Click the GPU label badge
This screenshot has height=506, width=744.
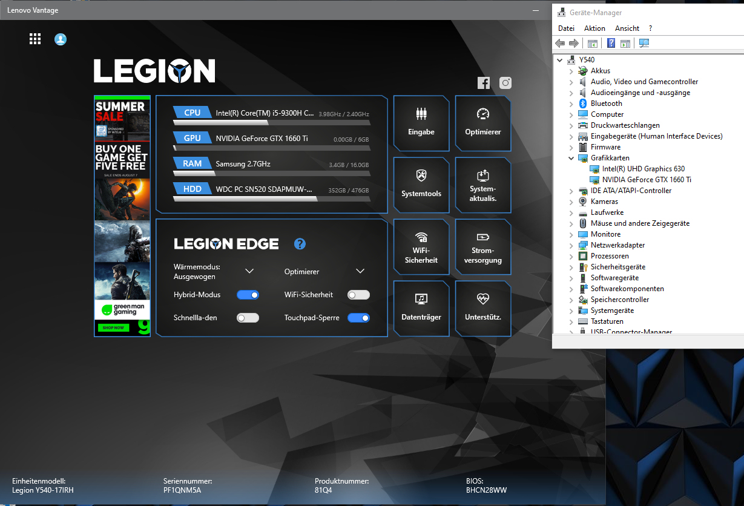pos(192,138)
